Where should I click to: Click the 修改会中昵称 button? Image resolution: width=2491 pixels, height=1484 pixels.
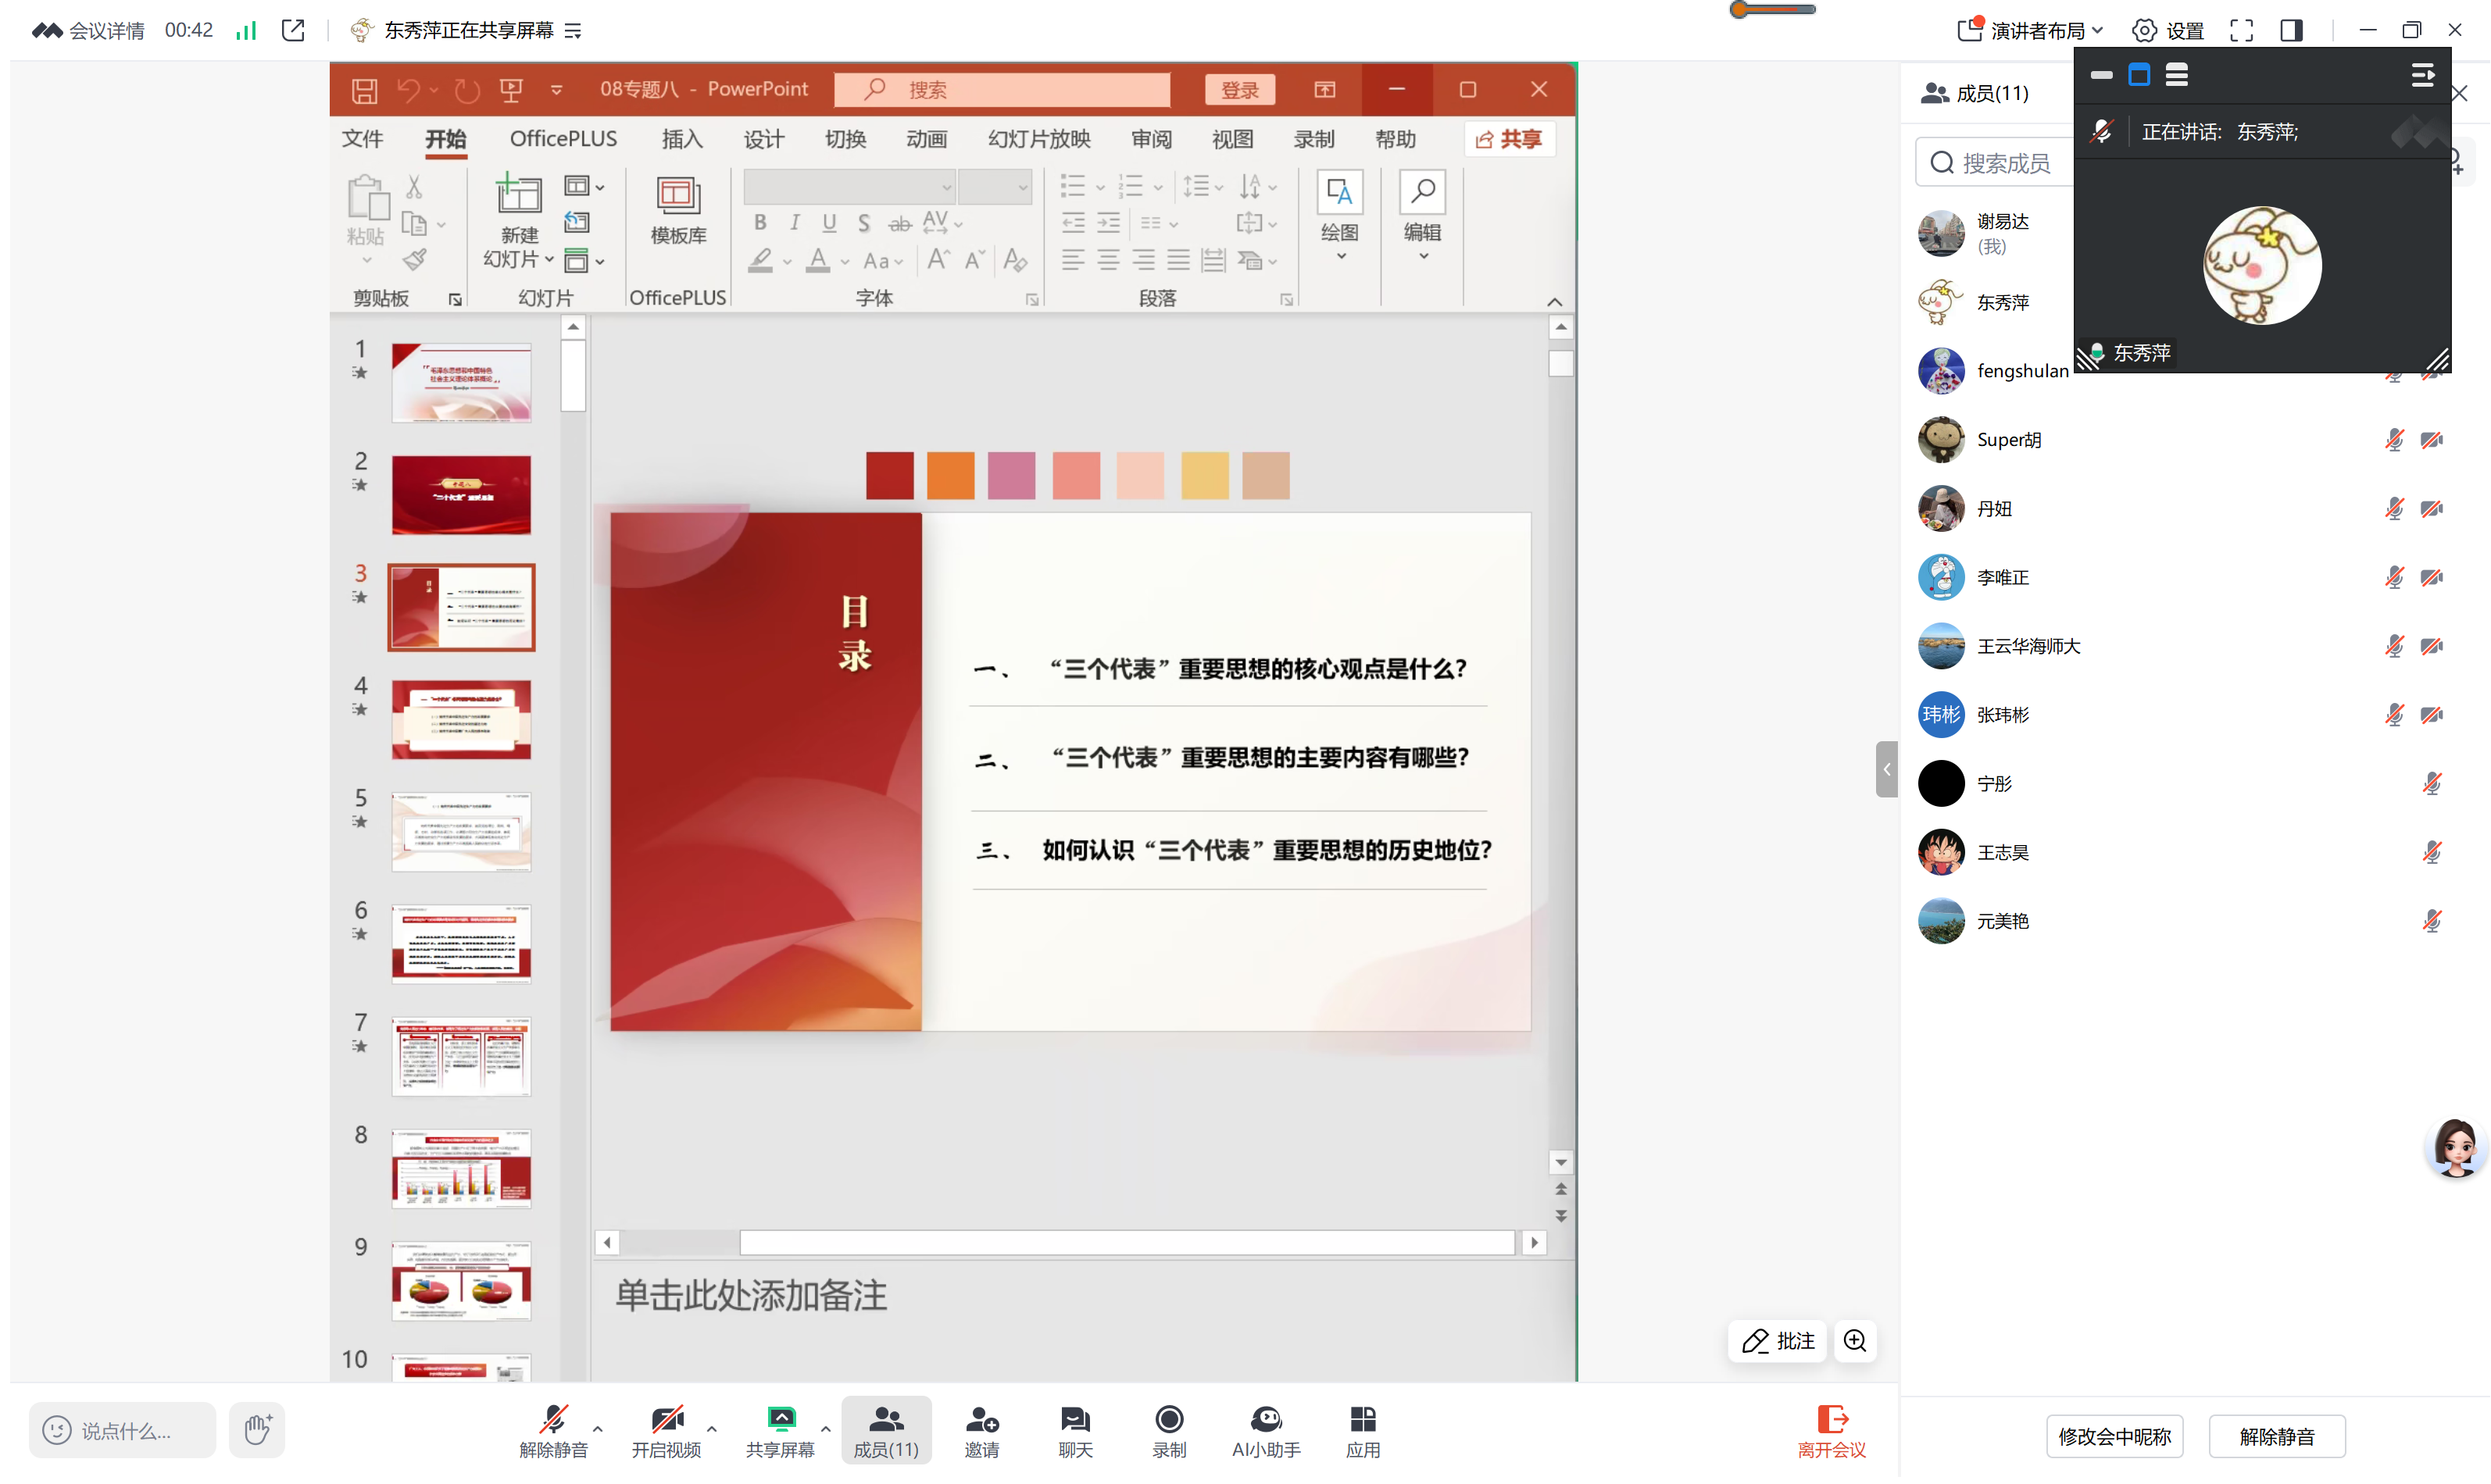2114,1437
